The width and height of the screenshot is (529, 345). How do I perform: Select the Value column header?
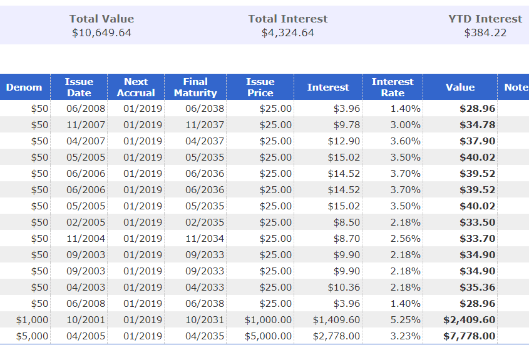point(460,87)
